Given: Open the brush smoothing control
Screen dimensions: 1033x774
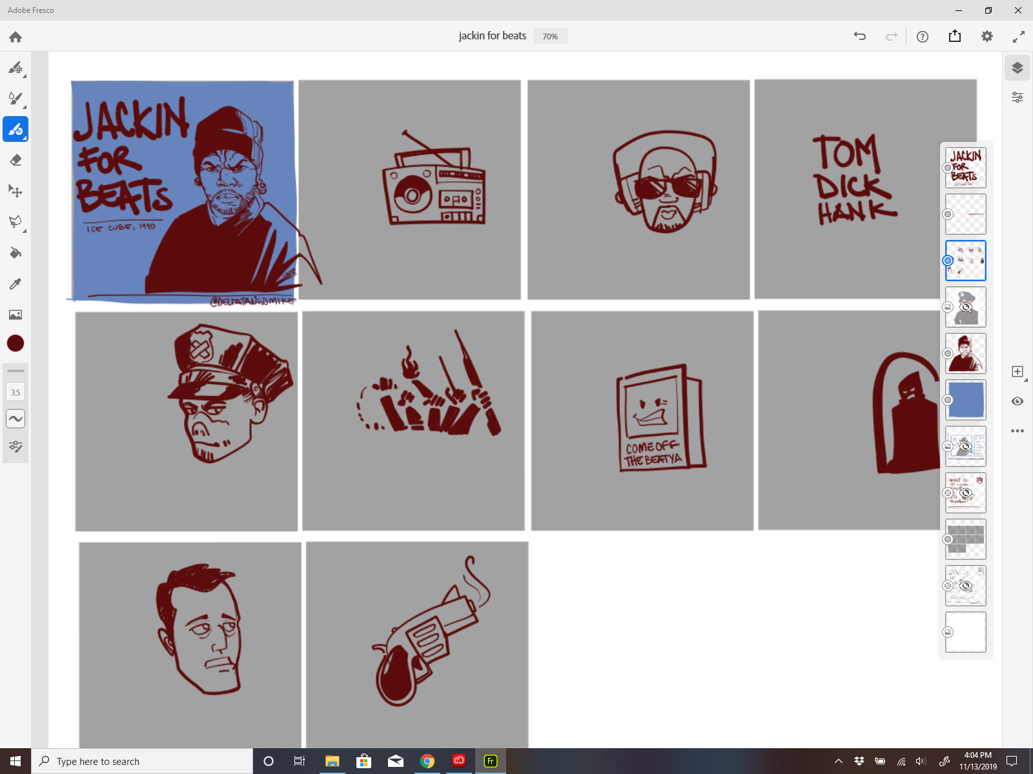Looking at the screenshot, I should tap(15, 419).
